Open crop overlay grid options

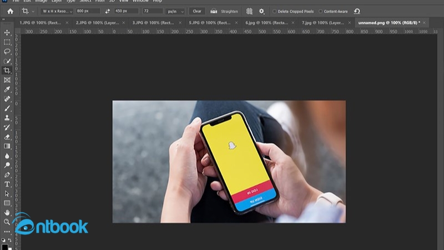click(x=249, y=11)
